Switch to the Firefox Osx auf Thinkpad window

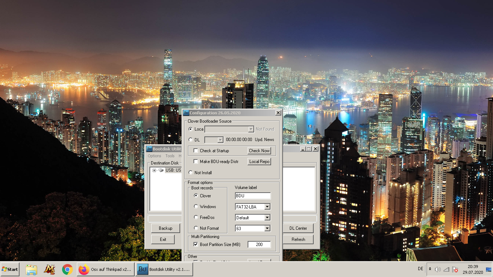[105, 269]
